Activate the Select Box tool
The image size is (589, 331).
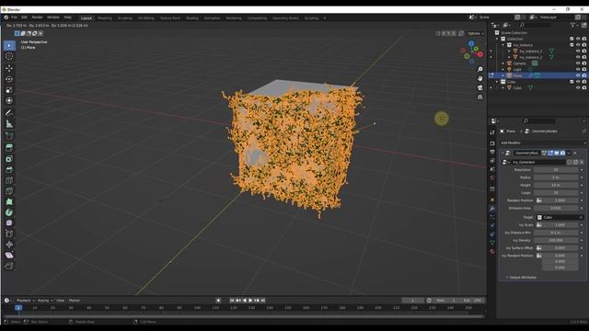click(9, 45)
